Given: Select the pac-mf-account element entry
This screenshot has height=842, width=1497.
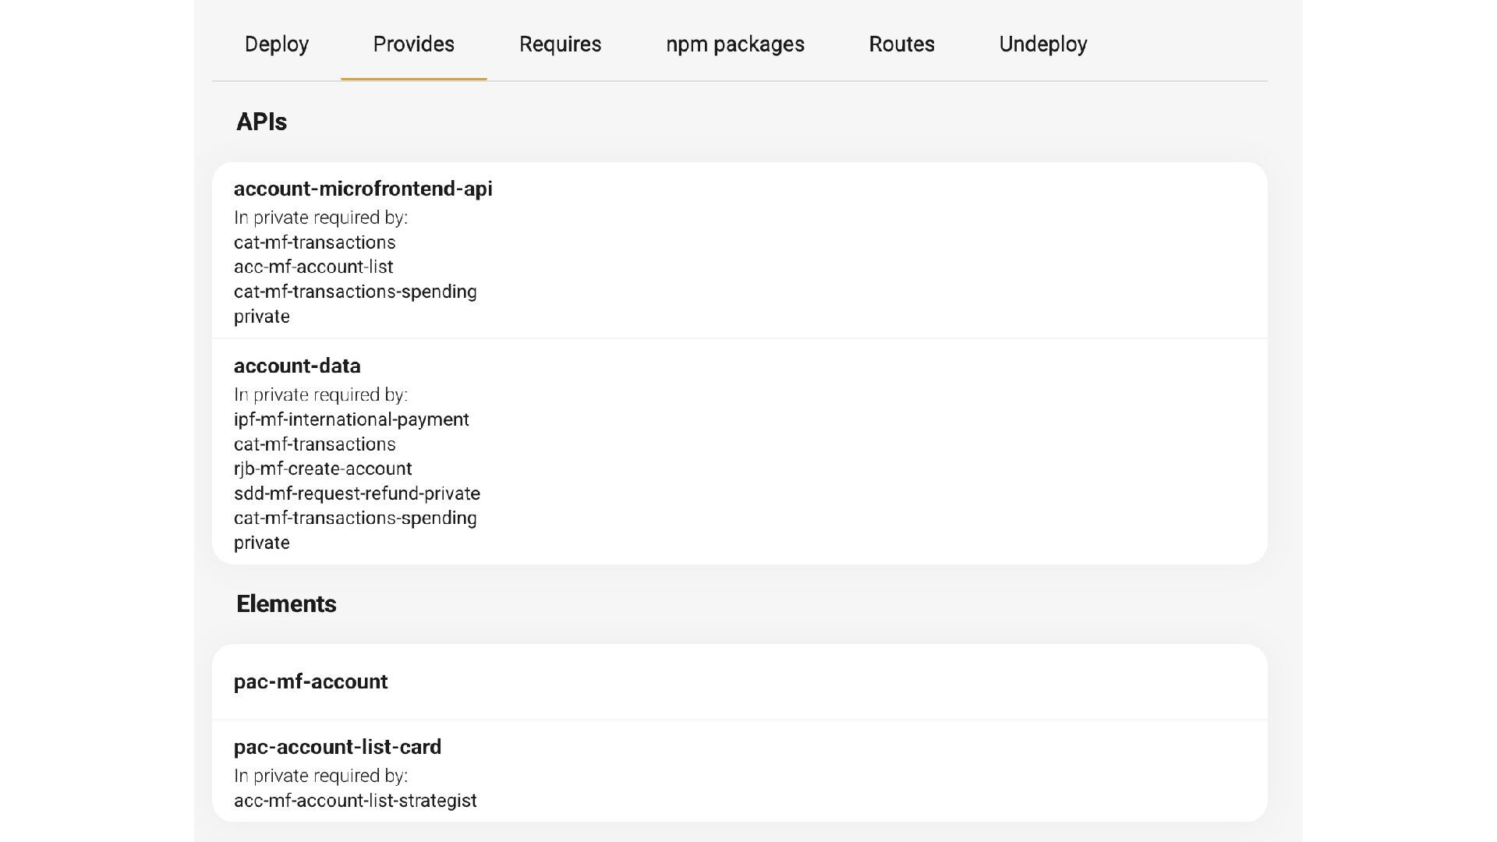Looking at the screenshot, I should coord(310,682).
